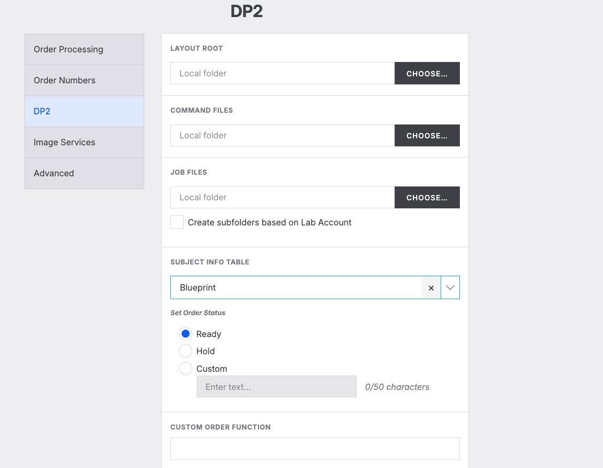Click the custom status Enter text field

pos(277,386)
